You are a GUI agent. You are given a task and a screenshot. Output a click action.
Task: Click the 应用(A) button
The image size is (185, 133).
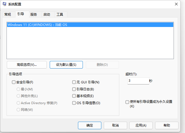(x=141, y=125)
